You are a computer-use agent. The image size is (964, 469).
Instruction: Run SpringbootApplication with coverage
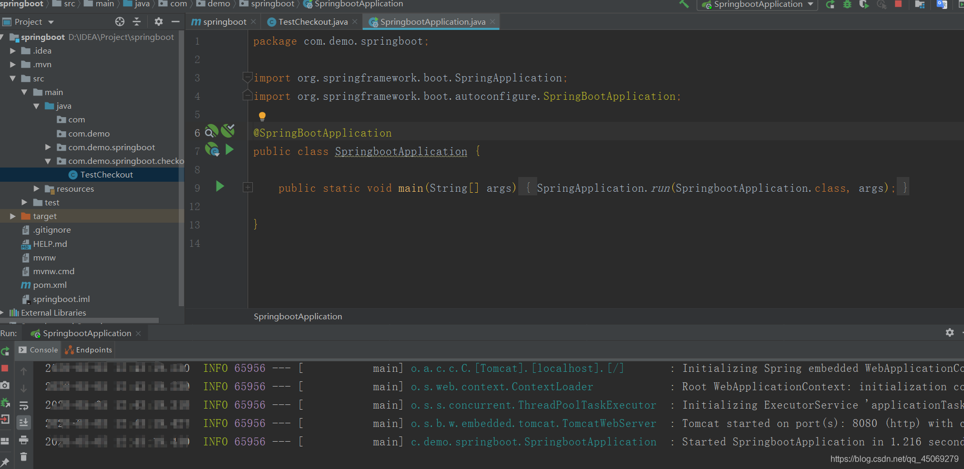coord(864,4)
